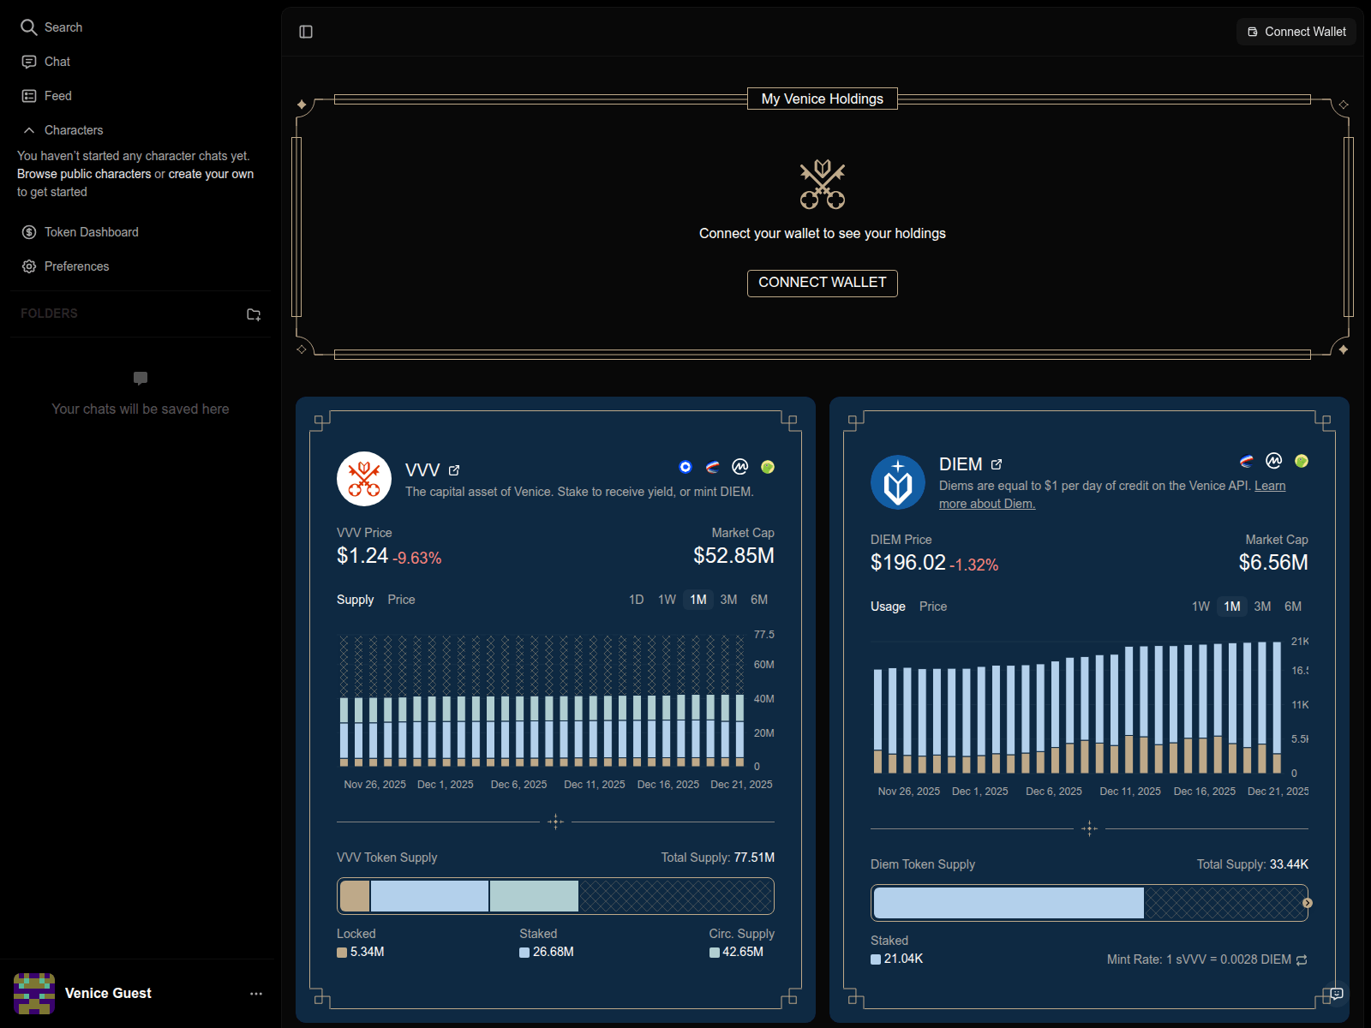
Task: Select 3M range on DIEM chart
Action: pyautogui.click(x=1262, y=607)
